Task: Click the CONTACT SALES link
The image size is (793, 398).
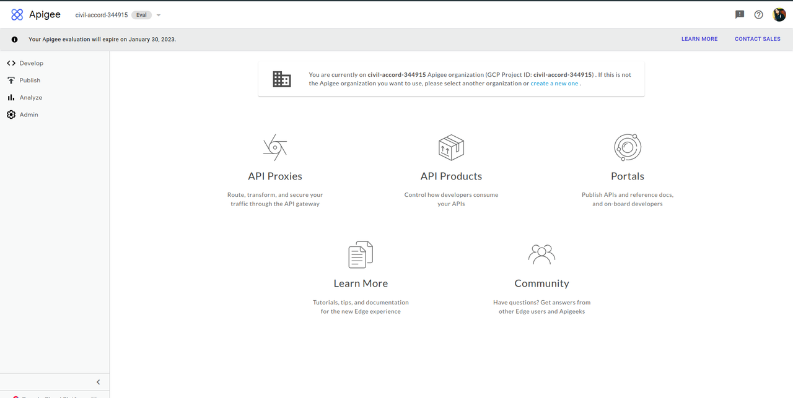Action: tap(758, 39)
